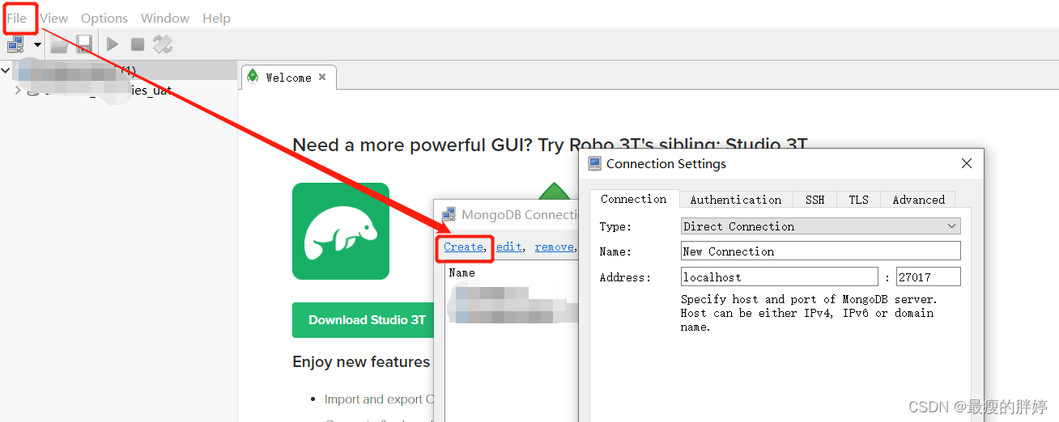This screenshot has height=422, width=1059.
Task: Click the Stop toolbar icon
Action: pos(138,44)
